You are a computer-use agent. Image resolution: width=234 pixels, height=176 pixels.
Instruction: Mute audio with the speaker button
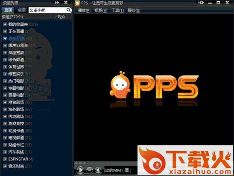[x=98, y=170]
